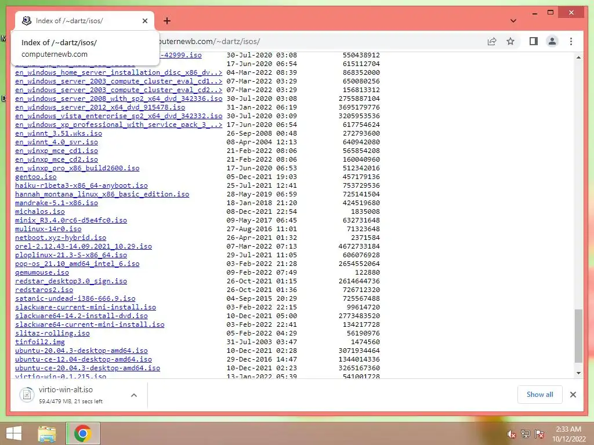This screenshot has width=594, height=445.
Task: Open en_windows_server_2003 compute cluster cd1 link
Action: tap(118, 81)
